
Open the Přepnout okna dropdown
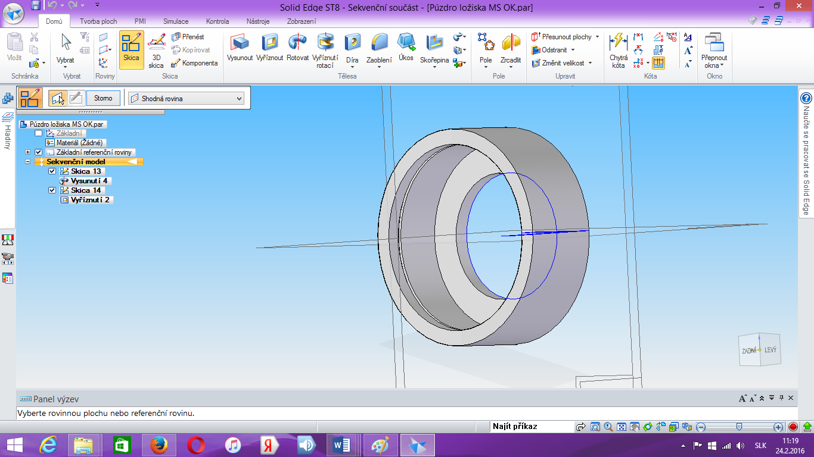coord(714,51)
